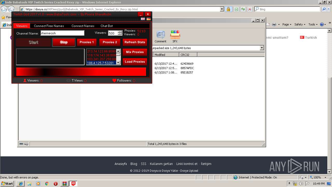Click the IE forward button
Screen dimensions: 332x187
pyautogui.click(x=11, y=9)
